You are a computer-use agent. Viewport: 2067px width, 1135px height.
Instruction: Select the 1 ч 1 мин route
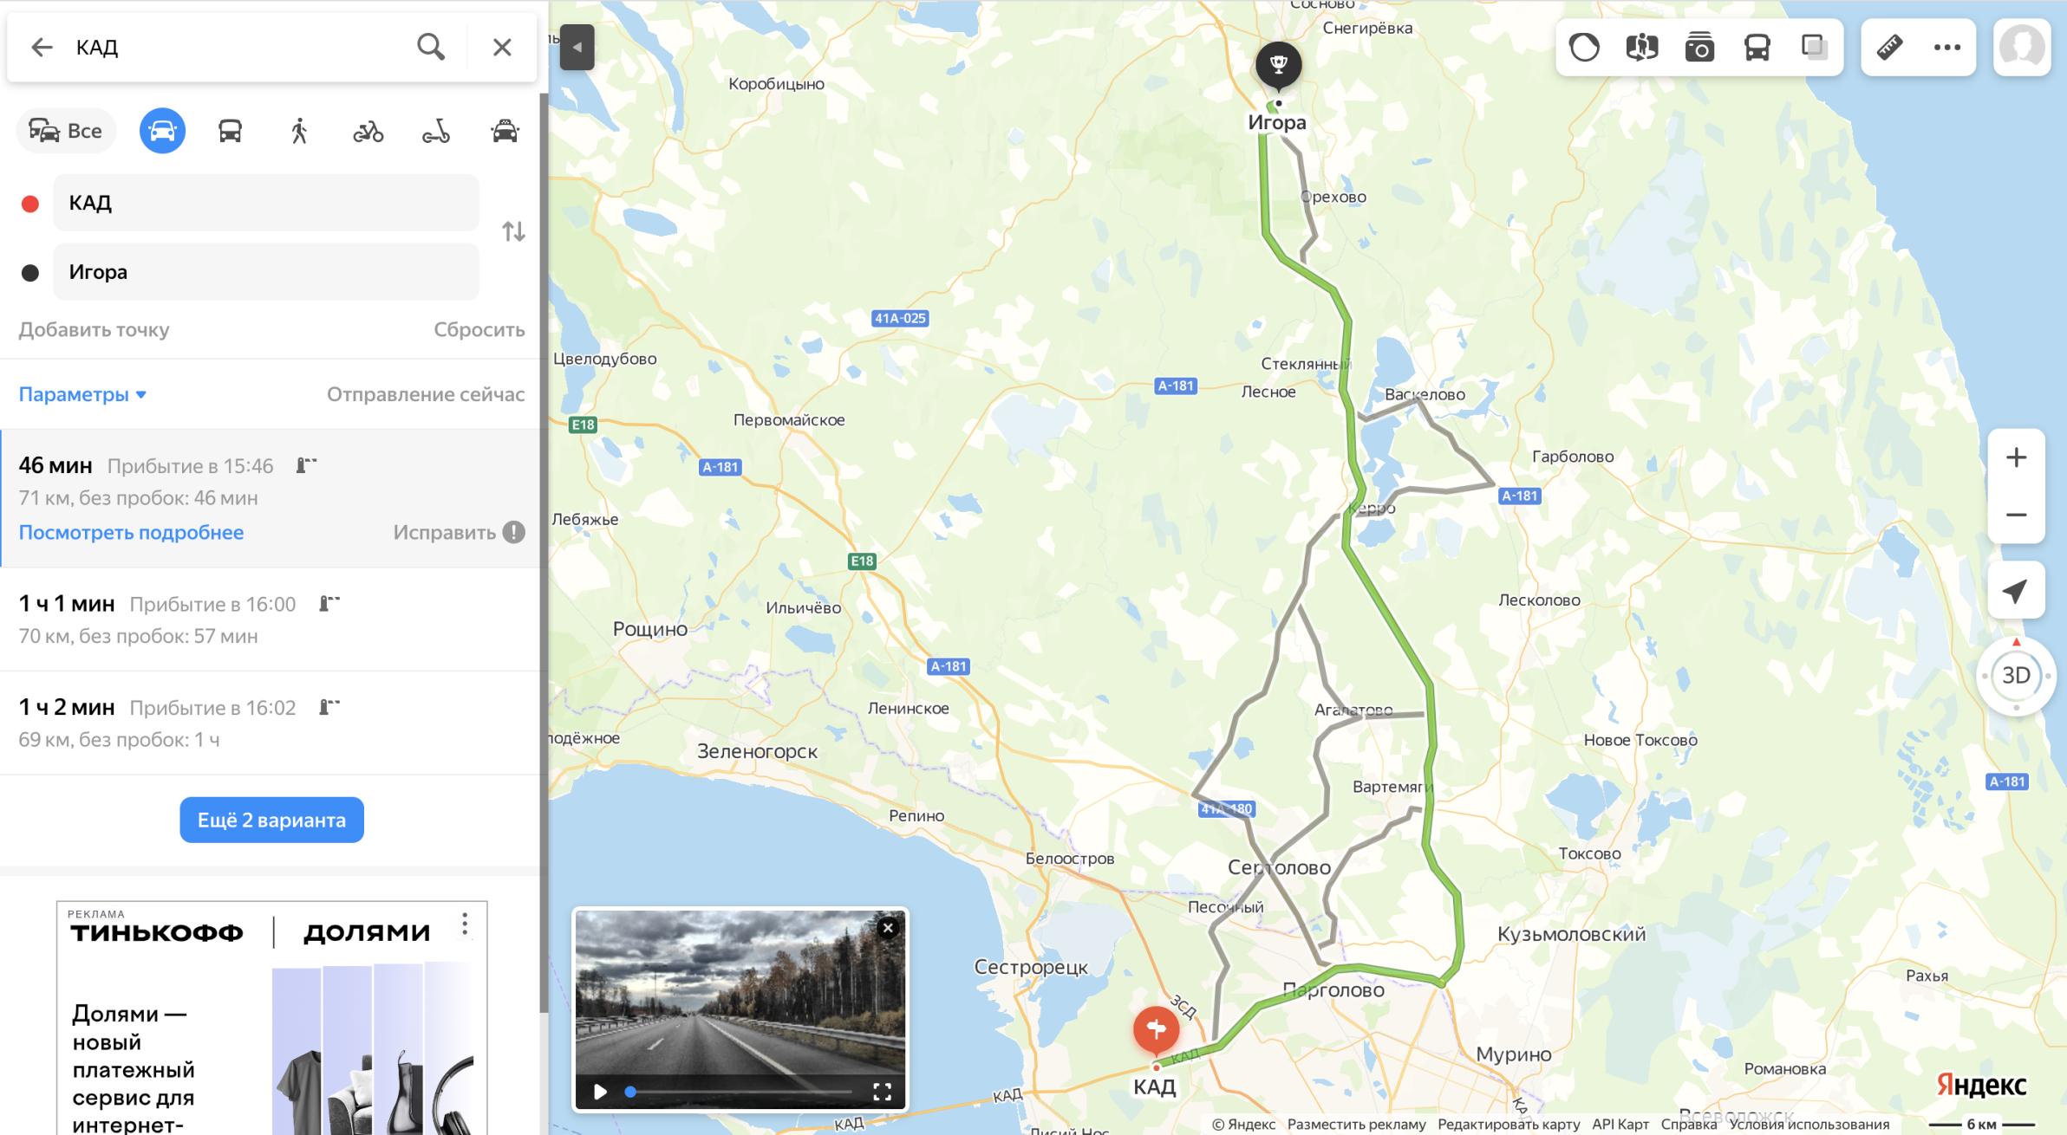coord(270,619)
